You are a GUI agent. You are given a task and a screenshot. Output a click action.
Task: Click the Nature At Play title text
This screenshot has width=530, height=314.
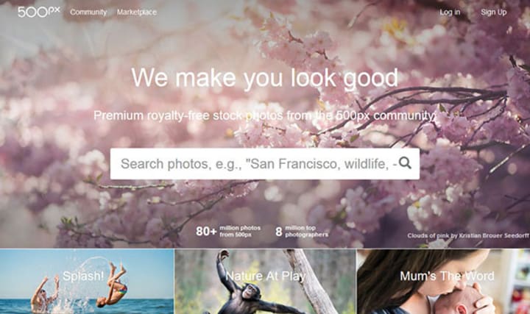click(265, 276)
